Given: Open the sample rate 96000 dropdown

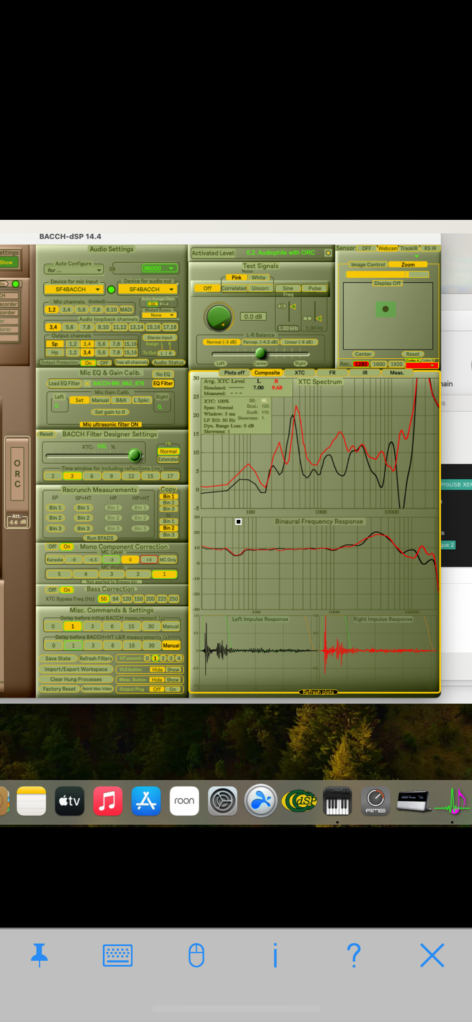Looking at the screenshot, I should click(160, 269).
